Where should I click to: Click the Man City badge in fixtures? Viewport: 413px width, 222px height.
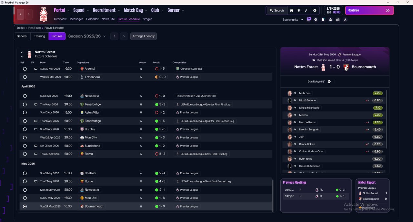tap(82, 137)
